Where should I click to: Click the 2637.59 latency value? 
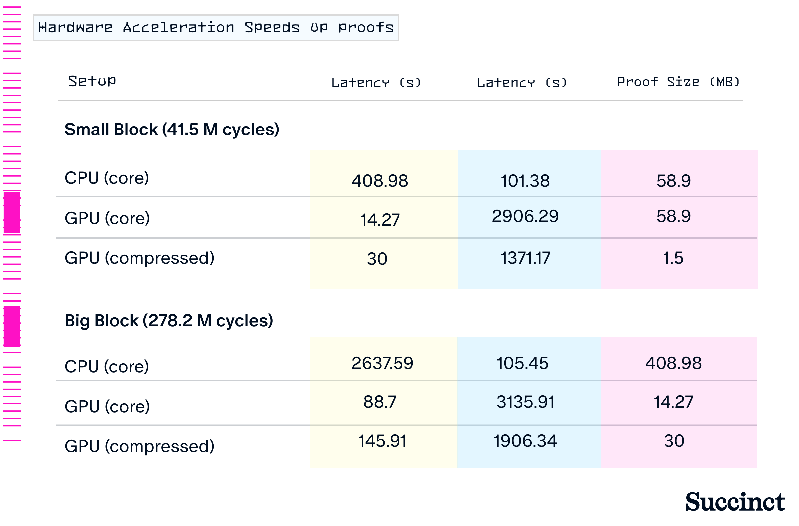pyautogui.click(x=382, y=363)
